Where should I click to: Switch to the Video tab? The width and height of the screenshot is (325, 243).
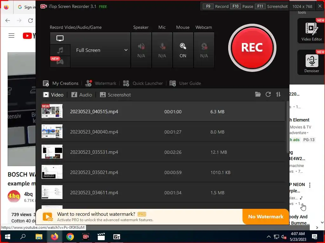(53, 95)
